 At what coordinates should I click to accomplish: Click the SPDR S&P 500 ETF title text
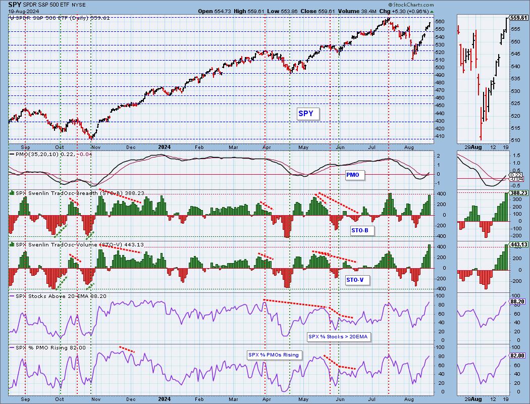[x=45, y=5]
